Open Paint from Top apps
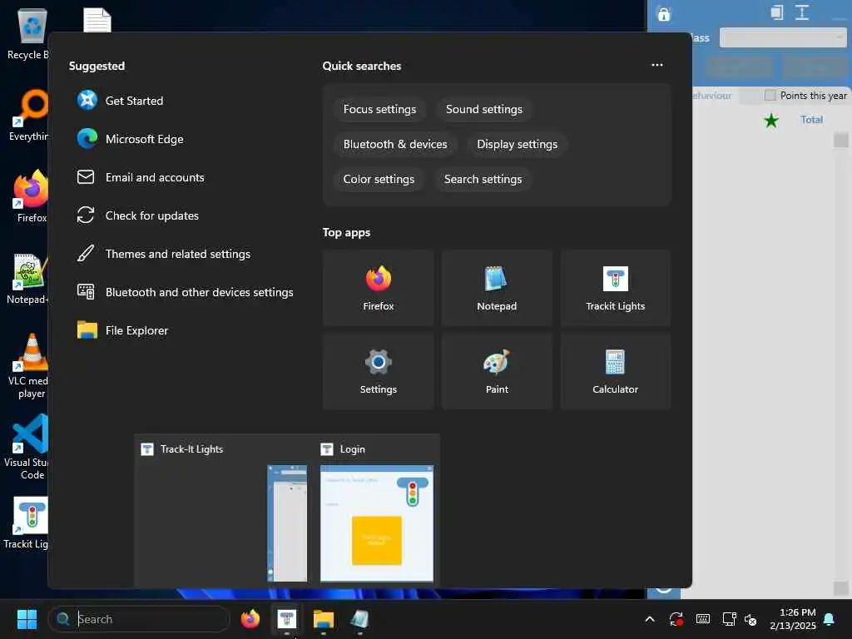 pos(497,371)
